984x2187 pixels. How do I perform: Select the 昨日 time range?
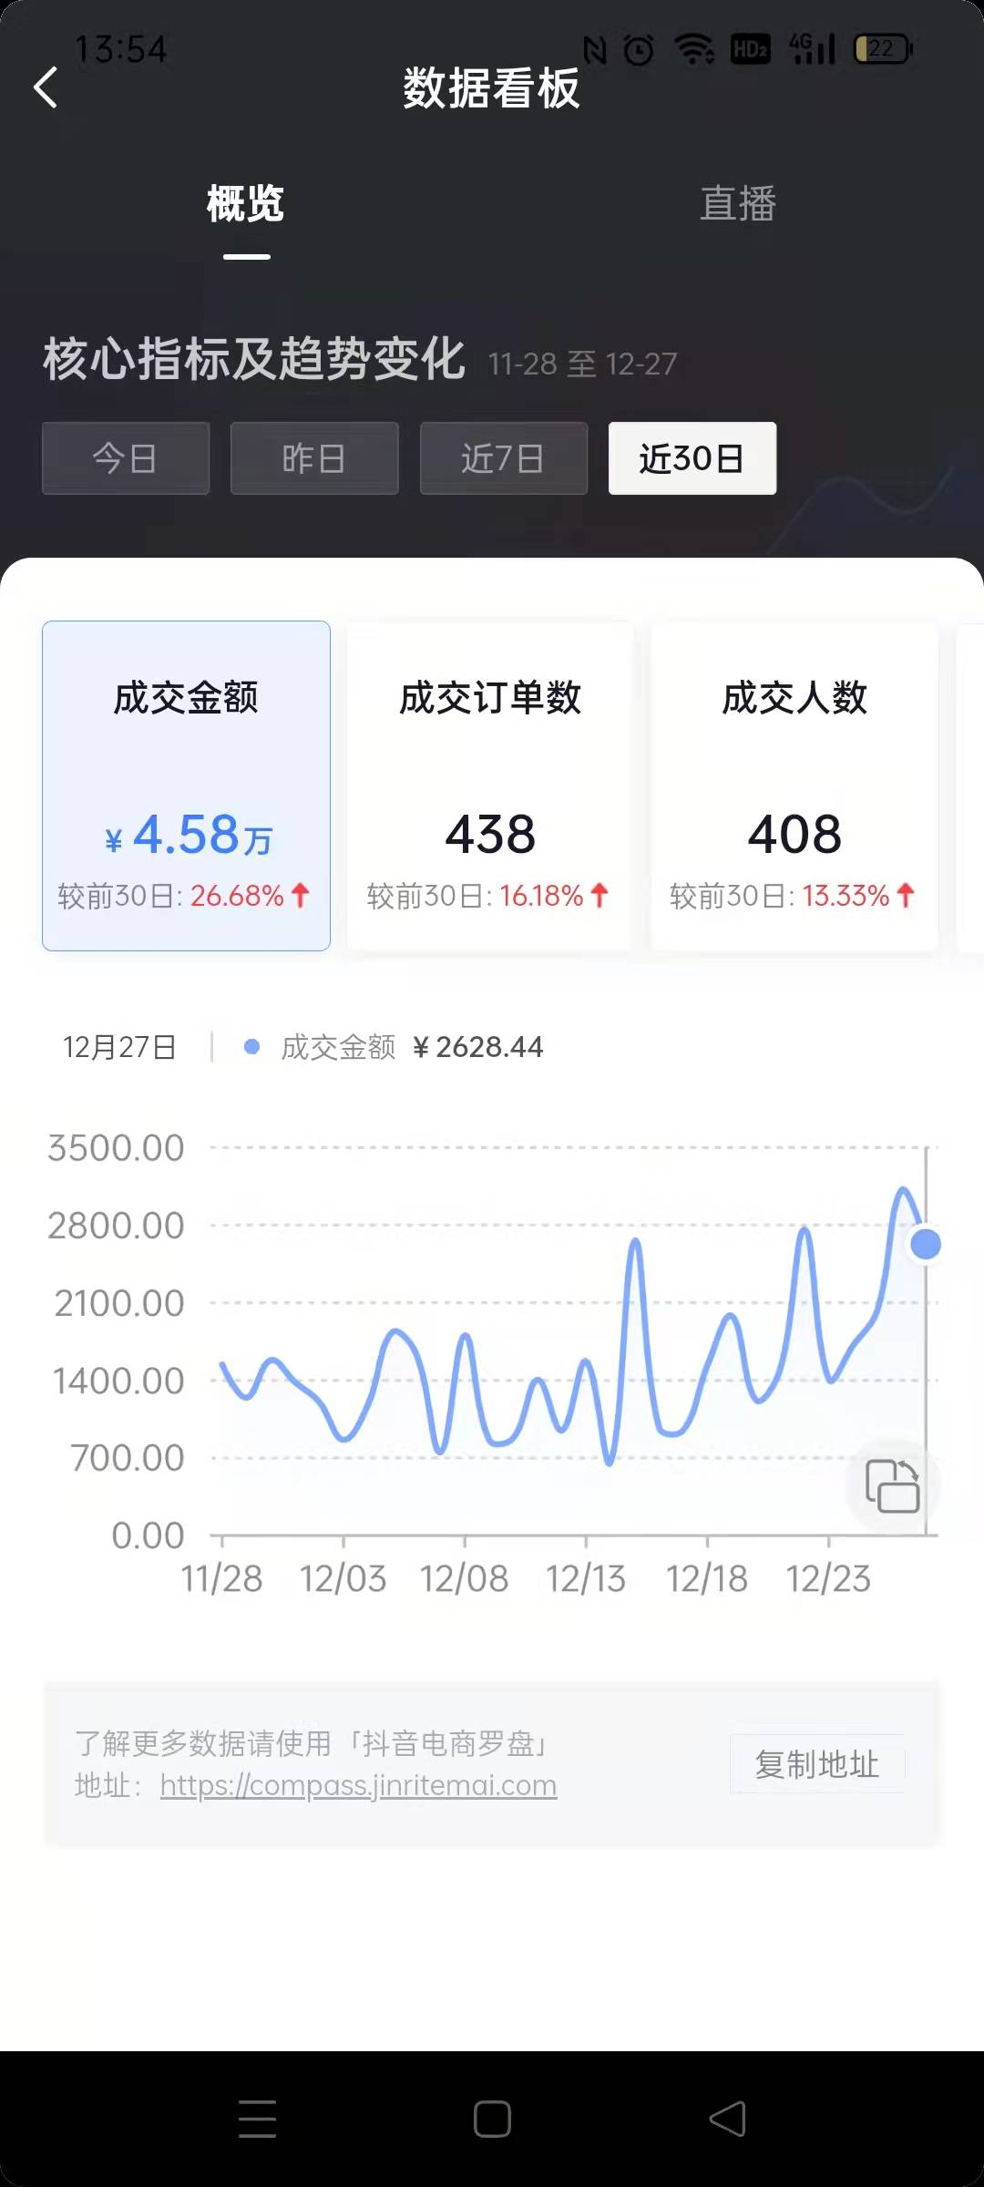[314, 457]
